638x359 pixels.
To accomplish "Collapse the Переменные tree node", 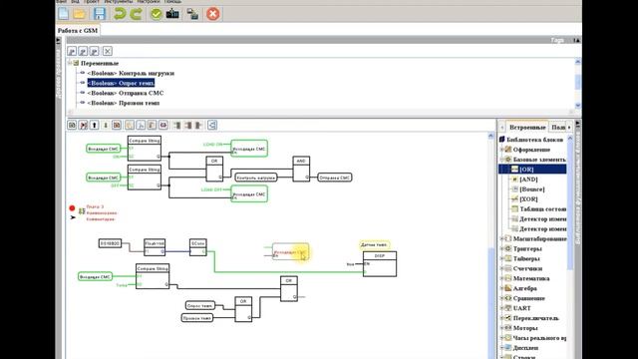I will [x=70, y=63].
